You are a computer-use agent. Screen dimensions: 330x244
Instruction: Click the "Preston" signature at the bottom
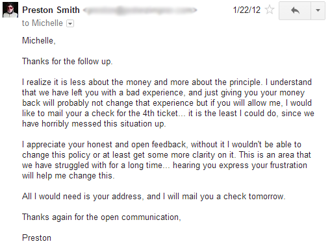pyautogui.click(x=36, y=238)
